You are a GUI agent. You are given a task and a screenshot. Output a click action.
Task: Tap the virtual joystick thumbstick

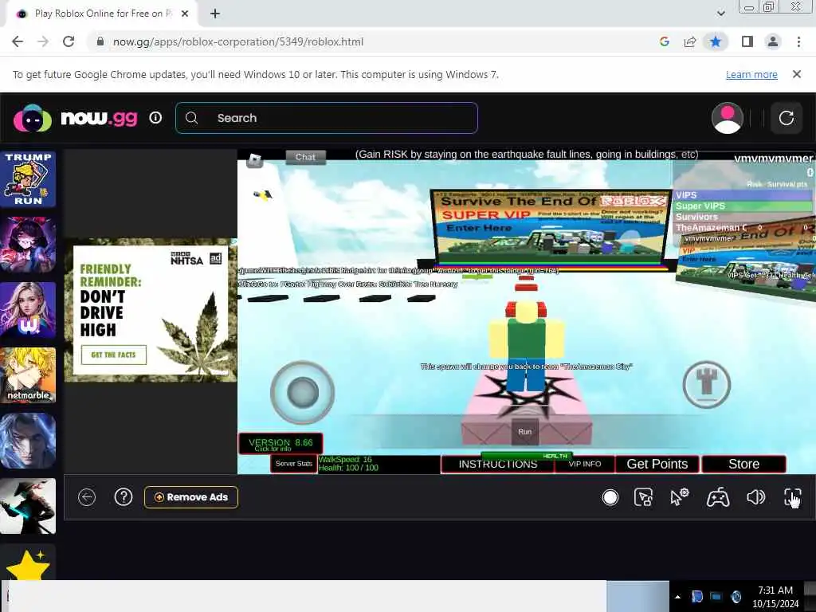tap(302, 392)
